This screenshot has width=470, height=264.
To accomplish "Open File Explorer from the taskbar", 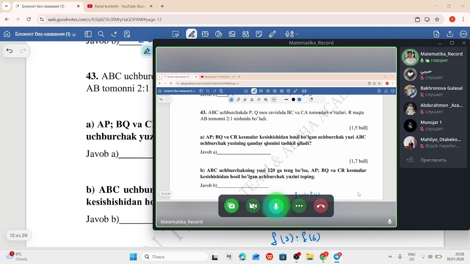I will point(310,257).
